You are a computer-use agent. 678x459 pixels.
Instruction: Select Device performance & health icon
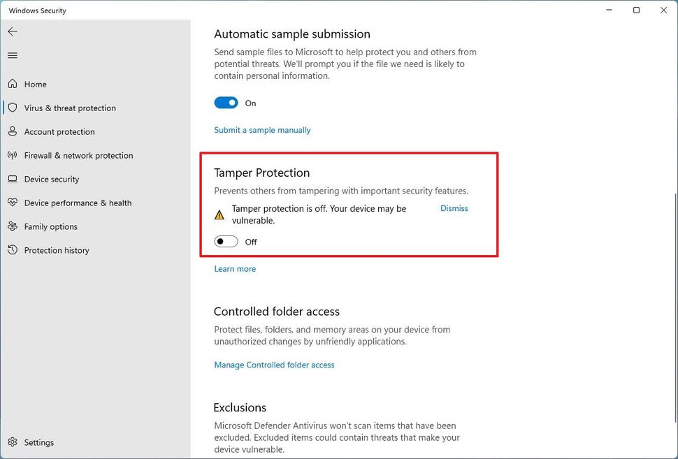click(12, 203)
